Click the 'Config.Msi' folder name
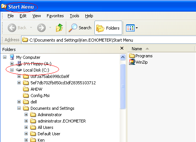The image size is (196, 142). (x=40, y=96)
